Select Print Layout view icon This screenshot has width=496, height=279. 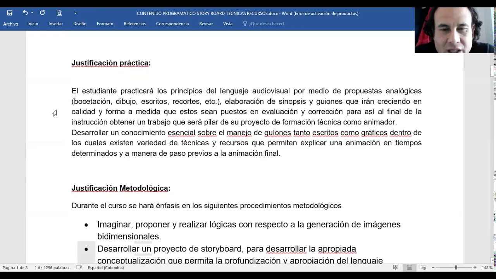(x=410, y=268)
